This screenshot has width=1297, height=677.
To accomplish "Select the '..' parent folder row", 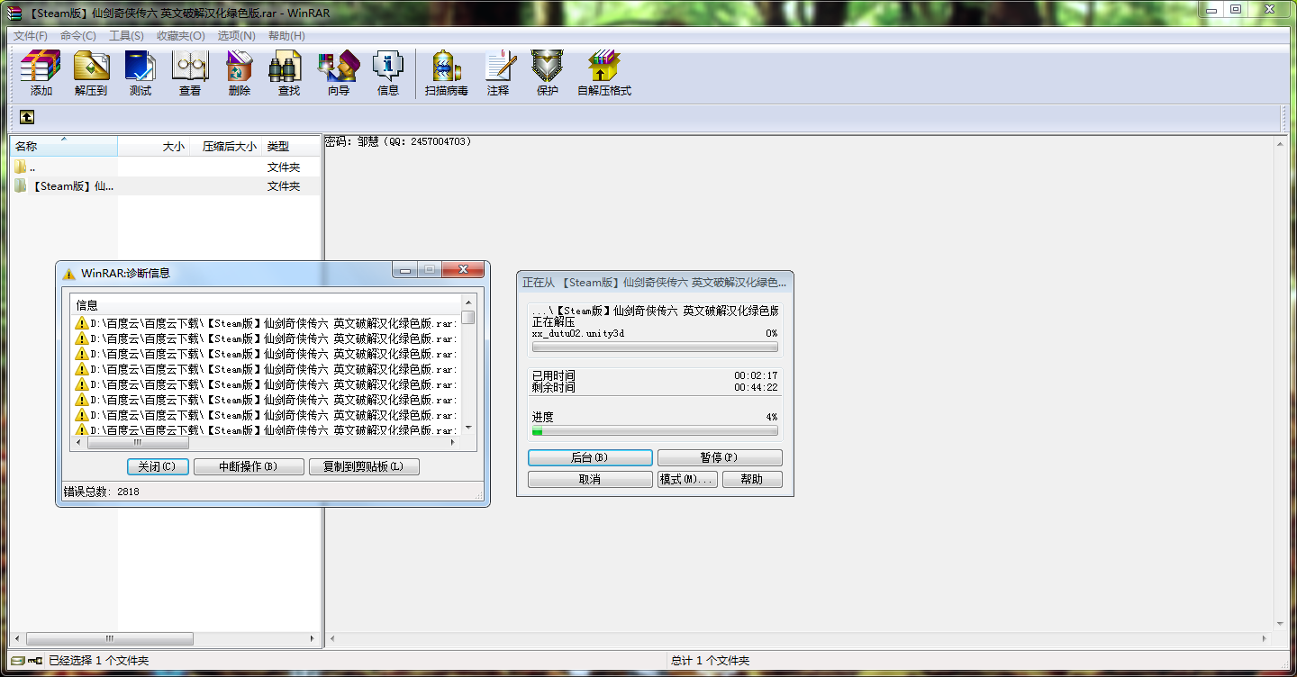I will pyautogui.click(x=166, y=167).
